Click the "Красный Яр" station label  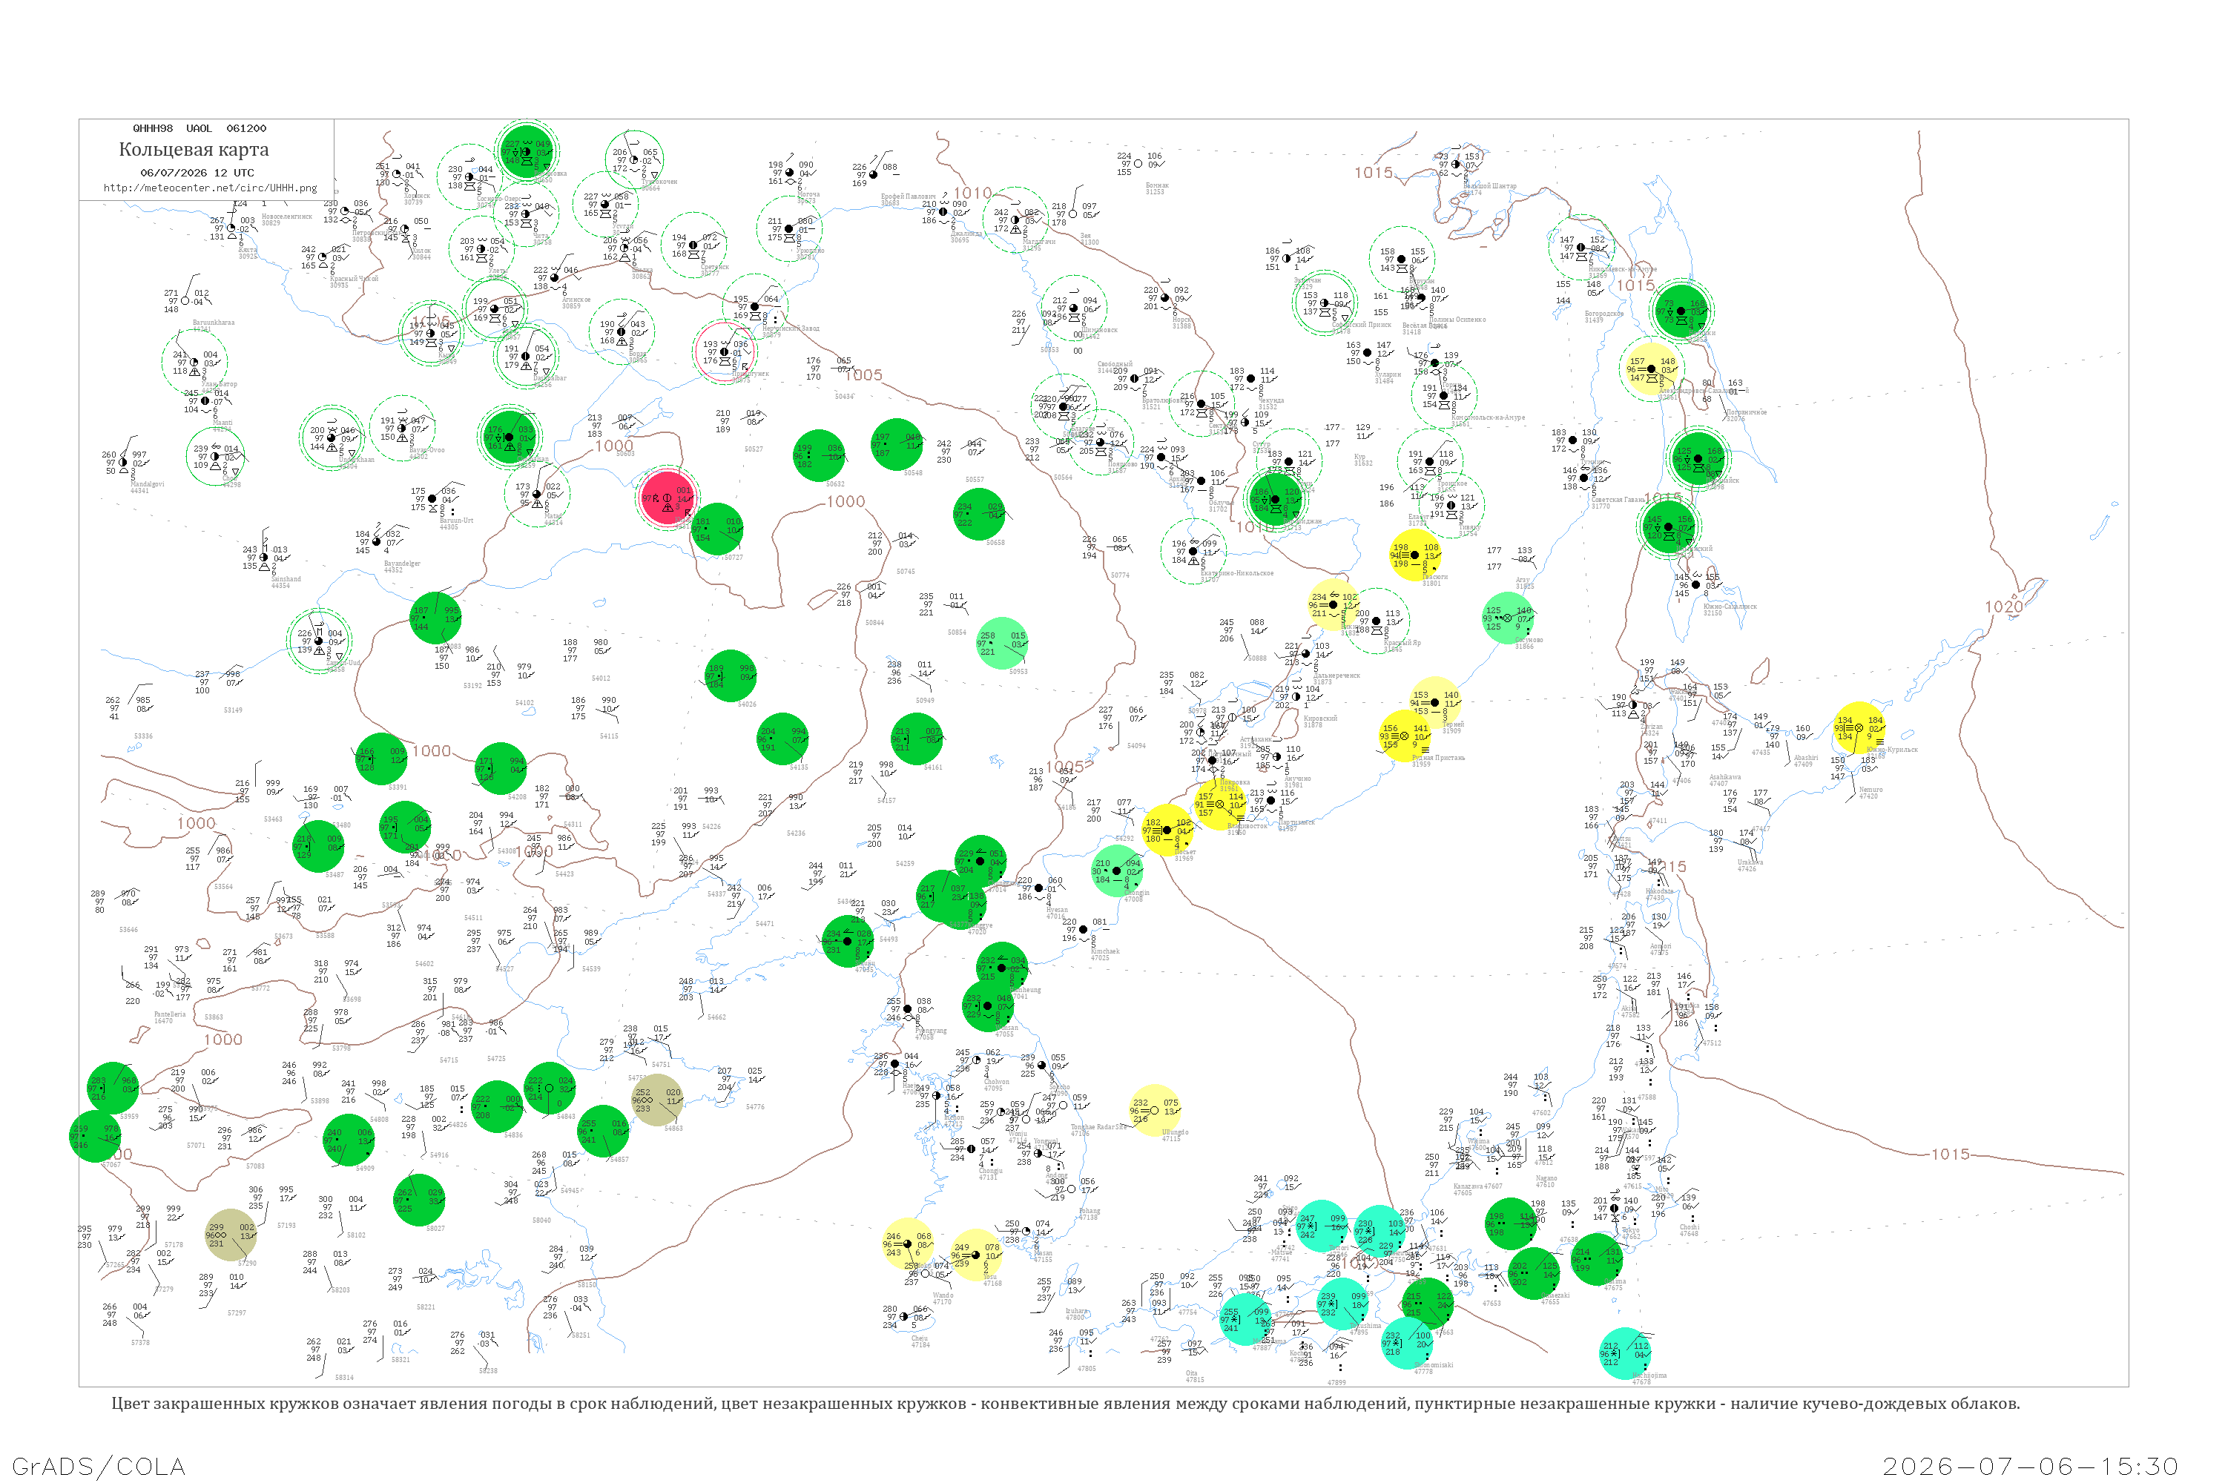pos(1403,643)
